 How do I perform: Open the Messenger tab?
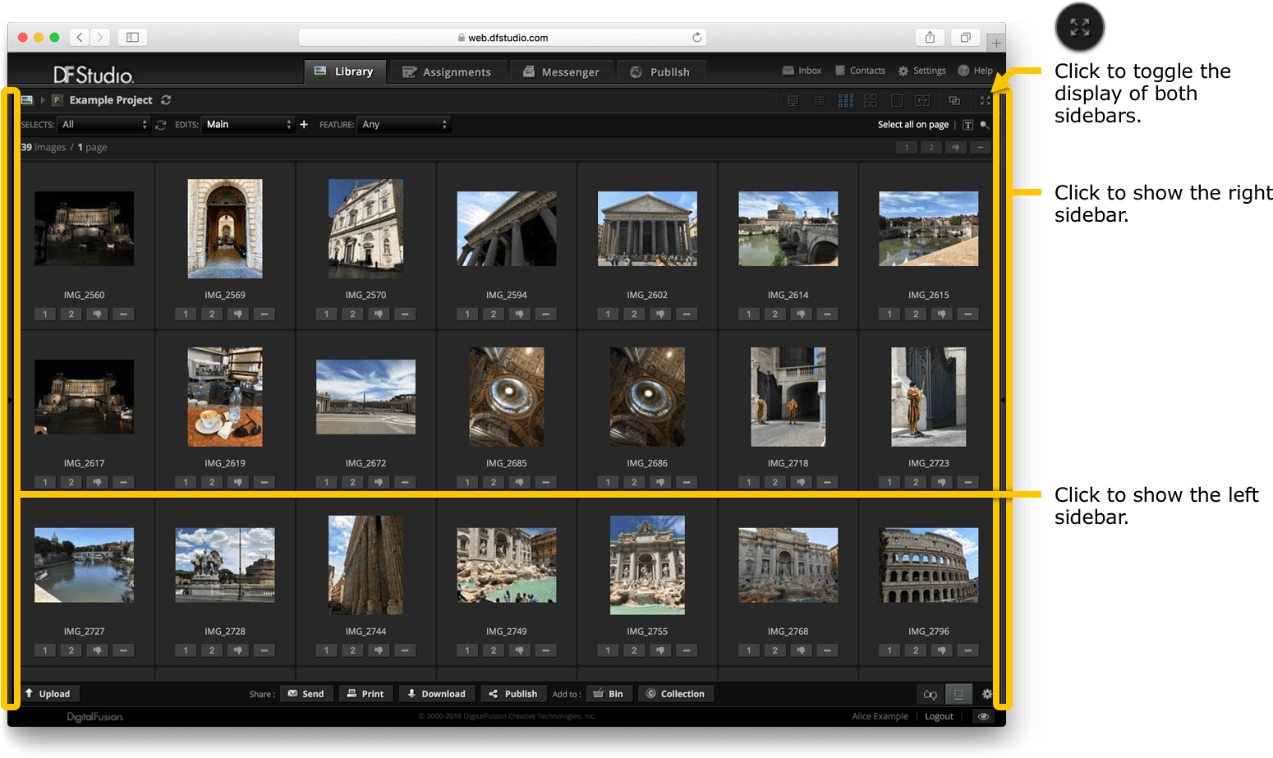pos(562,72)
